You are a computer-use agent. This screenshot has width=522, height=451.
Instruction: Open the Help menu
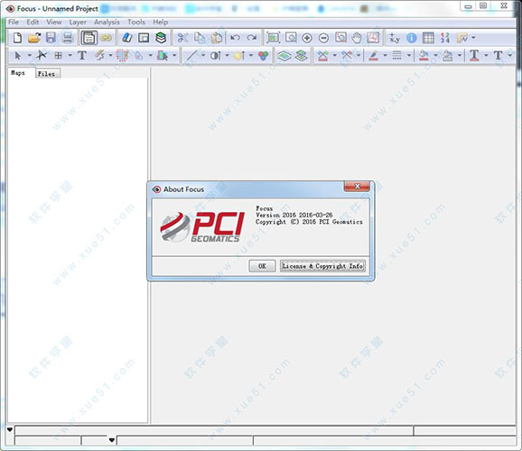coord(161,22)
